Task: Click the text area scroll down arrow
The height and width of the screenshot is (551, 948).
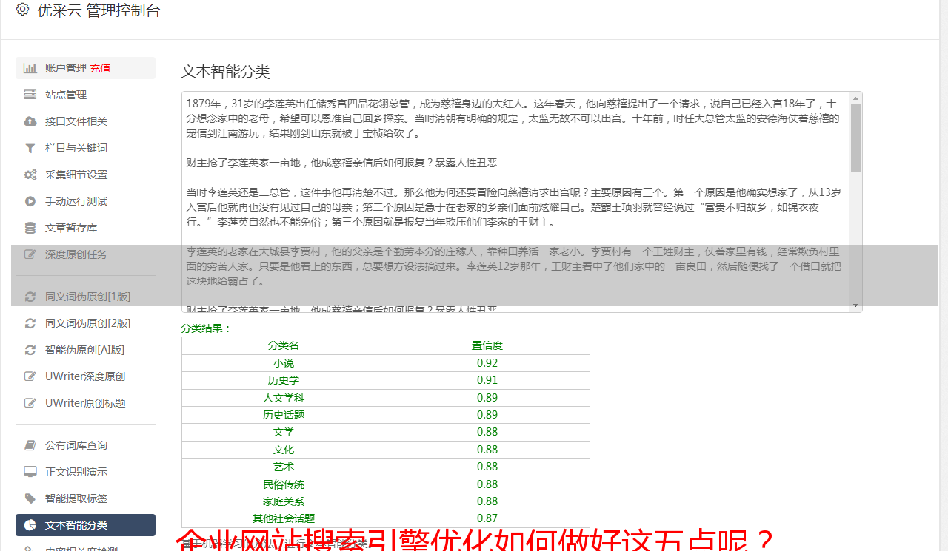Action: click(x=855, y=305)
